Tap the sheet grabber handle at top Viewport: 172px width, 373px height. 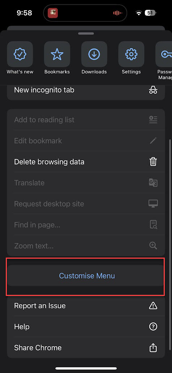click(x=86, y=34)
